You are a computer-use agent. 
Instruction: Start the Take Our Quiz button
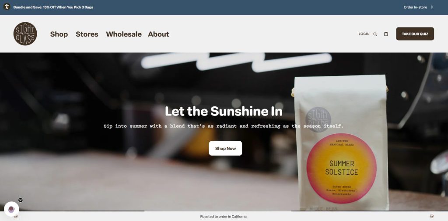(415, 34)
